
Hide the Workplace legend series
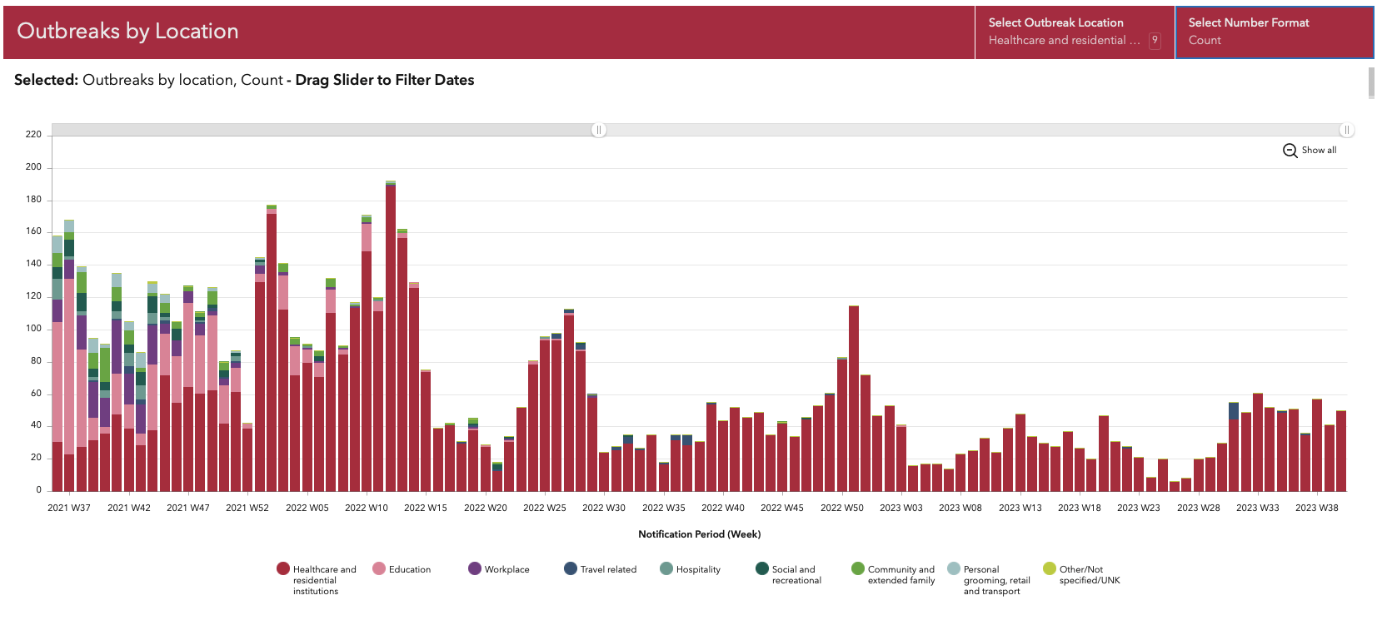[475, 569]
